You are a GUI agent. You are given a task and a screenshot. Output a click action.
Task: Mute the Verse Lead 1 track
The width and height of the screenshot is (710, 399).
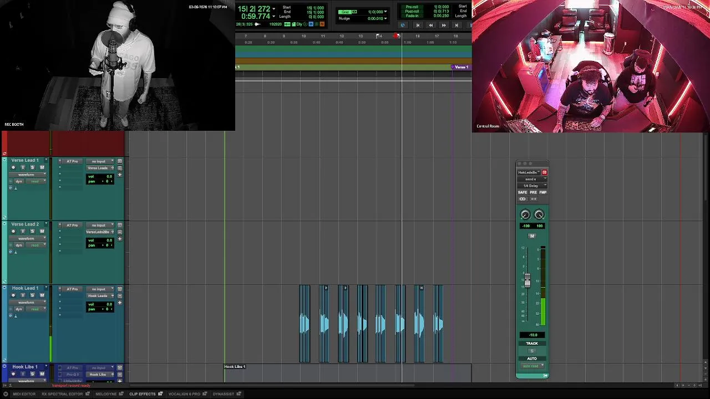click(x=42, y=167)
